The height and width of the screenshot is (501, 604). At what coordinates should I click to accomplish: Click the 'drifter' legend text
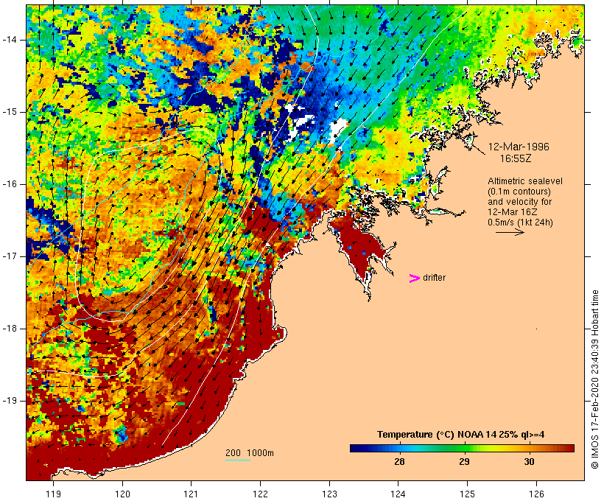434,278
